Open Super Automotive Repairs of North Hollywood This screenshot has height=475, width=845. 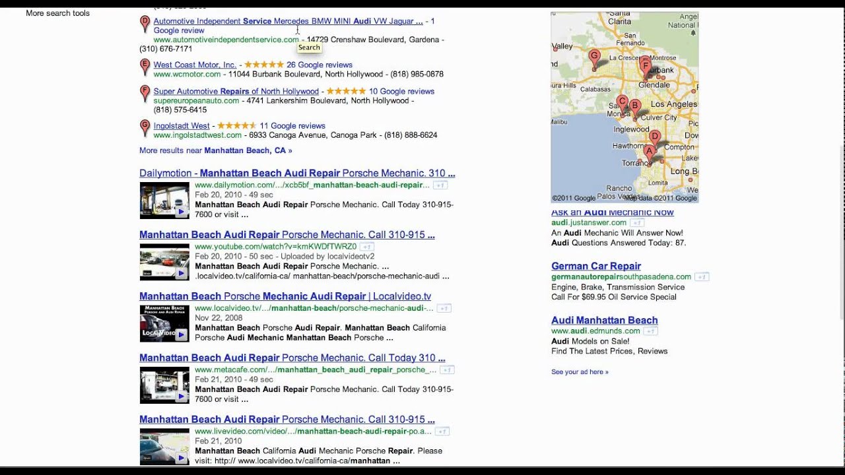click(236, 91)
